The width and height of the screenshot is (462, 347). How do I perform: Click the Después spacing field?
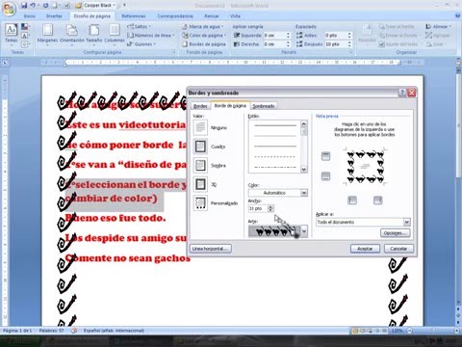(339, 44)
